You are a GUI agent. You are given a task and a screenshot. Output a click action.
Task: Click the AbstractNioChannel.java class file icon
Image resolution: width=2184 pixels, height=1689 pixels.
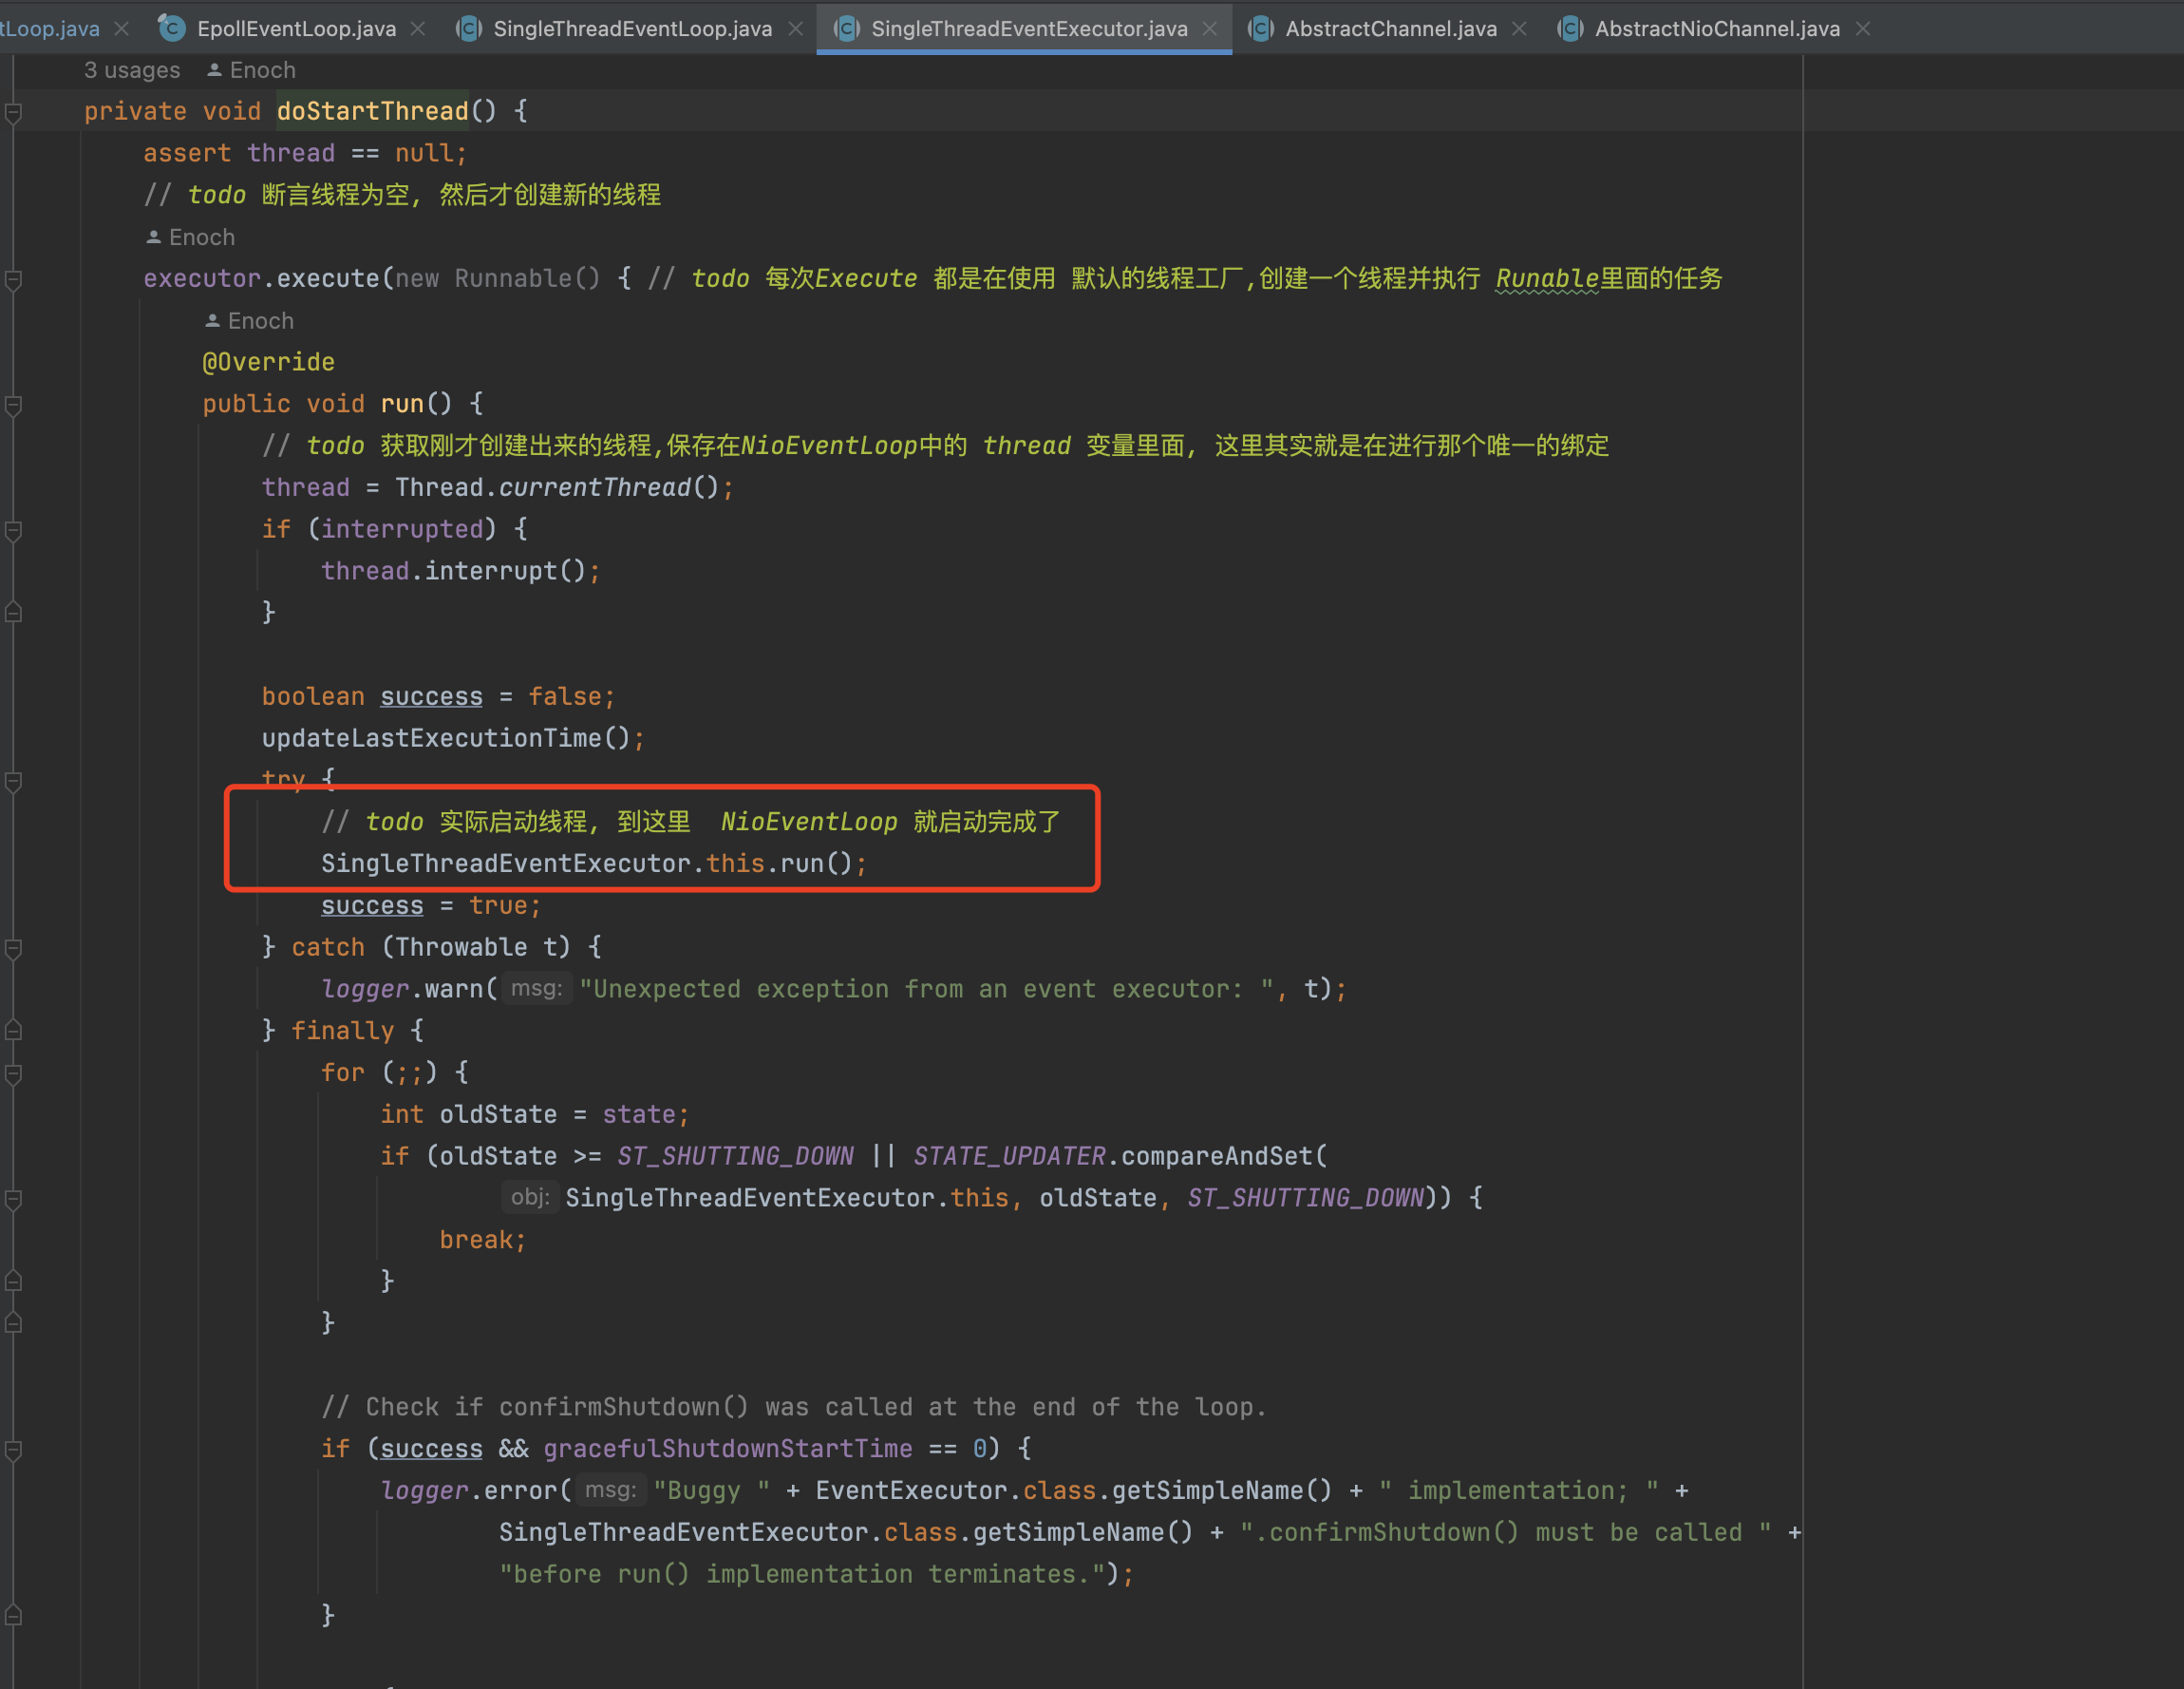click(1570, 29)
